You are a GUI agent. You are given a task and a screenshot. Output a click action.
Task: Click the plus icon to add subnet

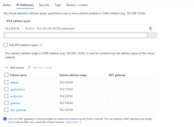(x=7, y=68)
